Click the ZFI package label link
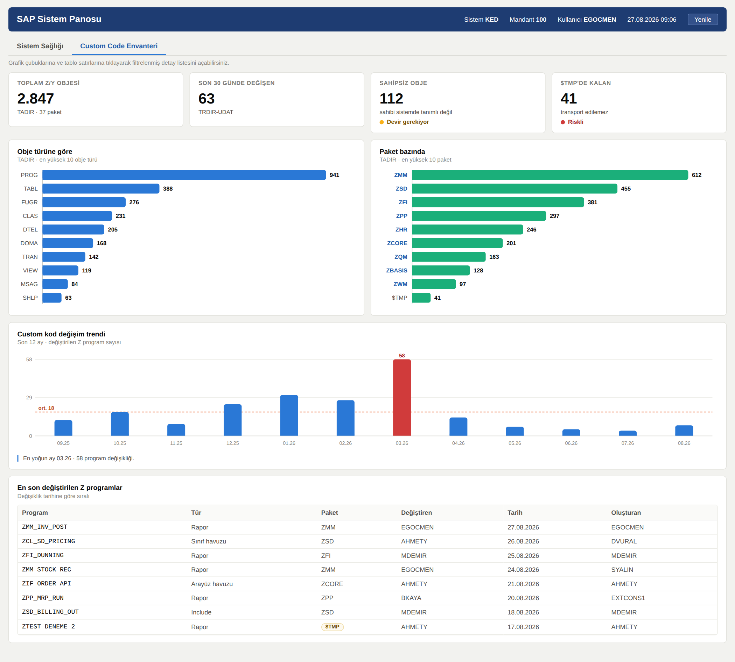This screenshot has height=662, width=735. pos(402,202)
